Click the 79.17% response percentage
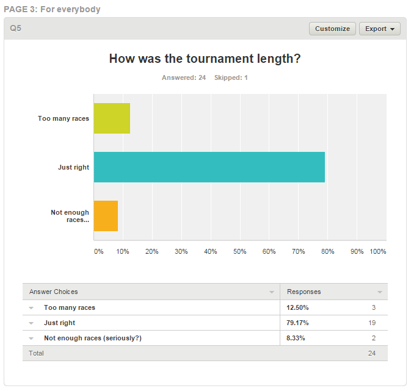411x391 pixels. 299,323
